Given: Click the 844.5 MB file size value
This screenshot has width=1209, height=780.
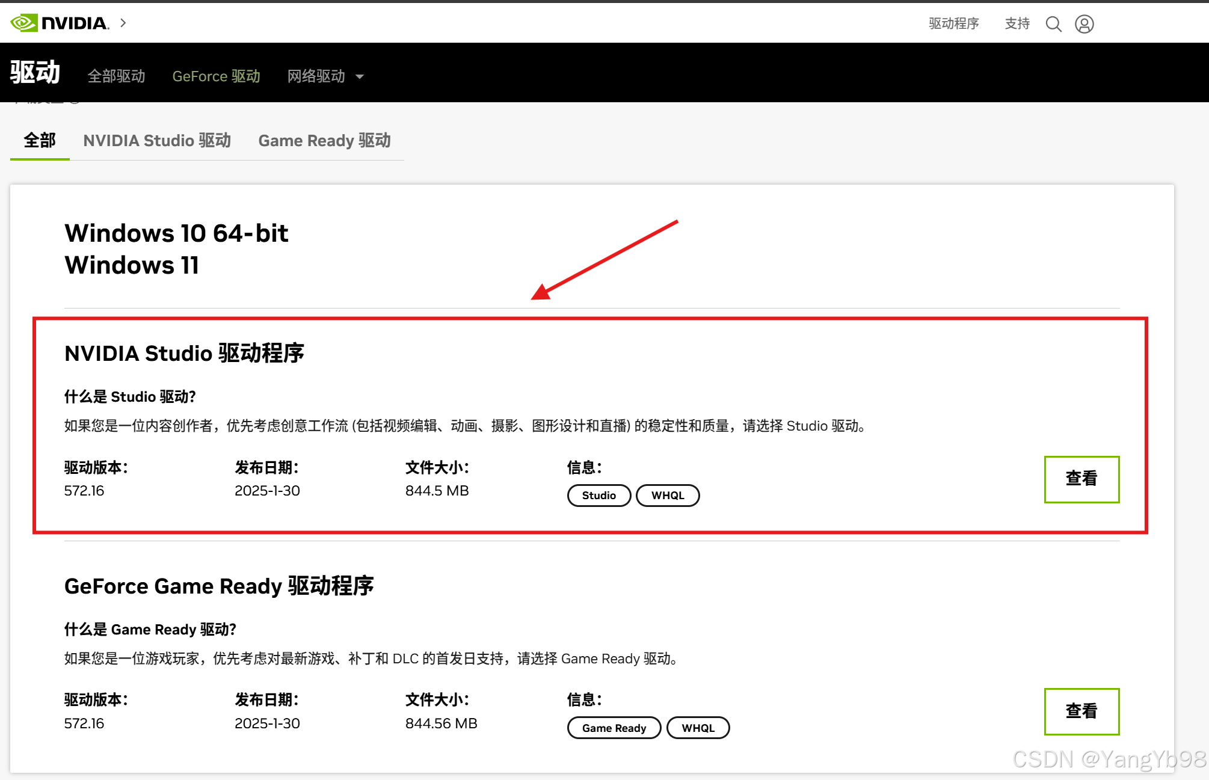Looking at the screenshot, I should pyautogui.click(x=437, y=491).
